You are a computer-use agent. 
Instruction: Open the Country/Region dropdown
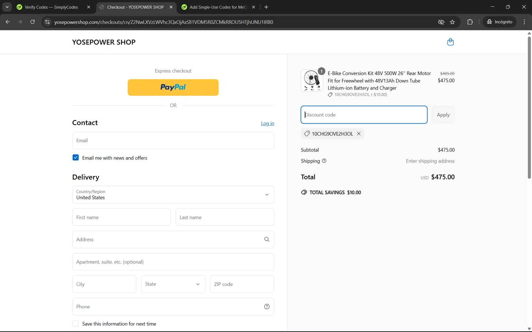point(173,195)
